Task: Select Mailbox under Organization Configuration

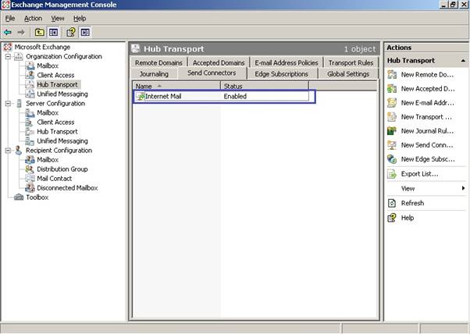Action: point(48,66)
